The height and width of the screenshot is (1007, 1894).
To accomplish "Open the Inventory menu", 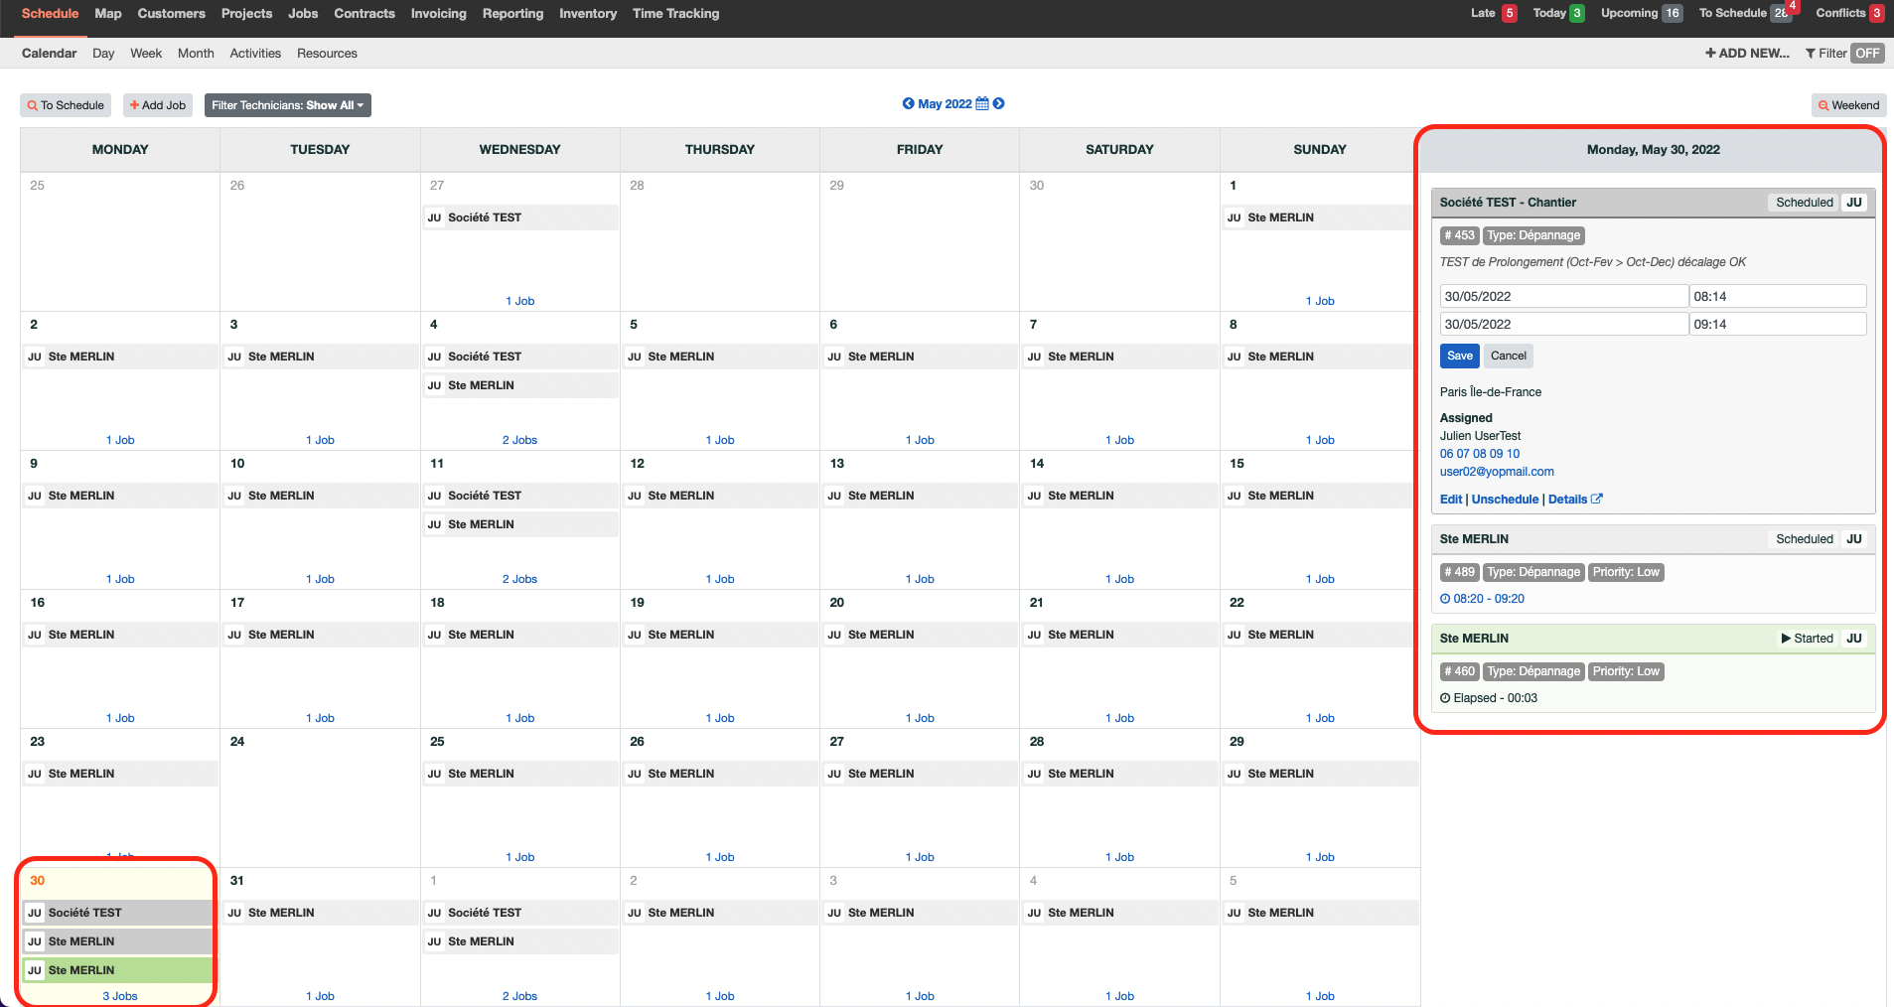I will [588, 13].
